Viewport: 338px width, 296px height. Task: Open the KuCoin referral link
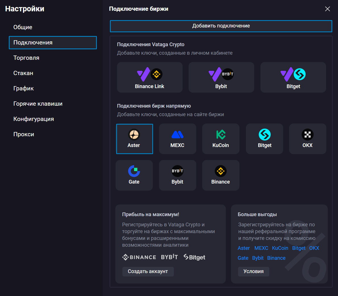280,248
